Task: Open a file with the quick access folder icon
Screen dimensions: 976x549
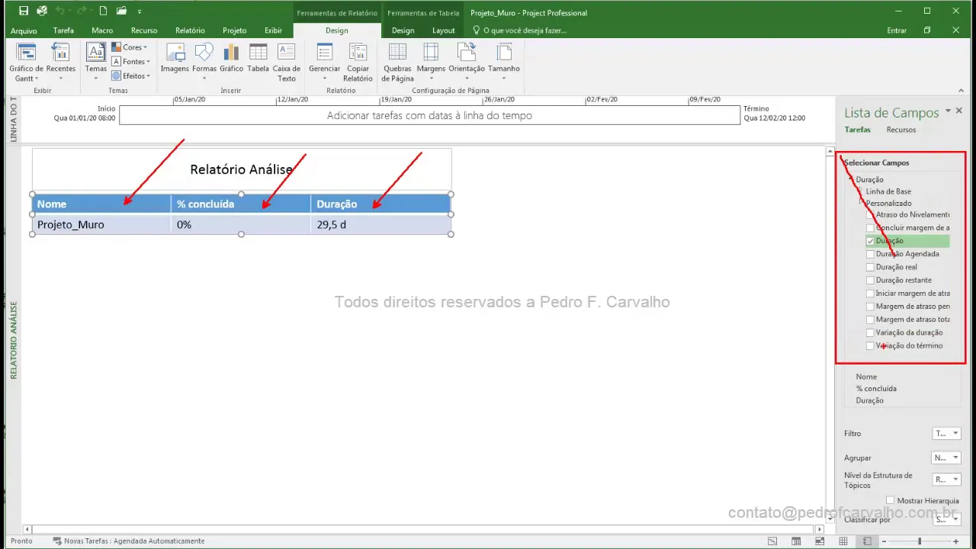Action: pyautogui.click(x=121, y=11)
